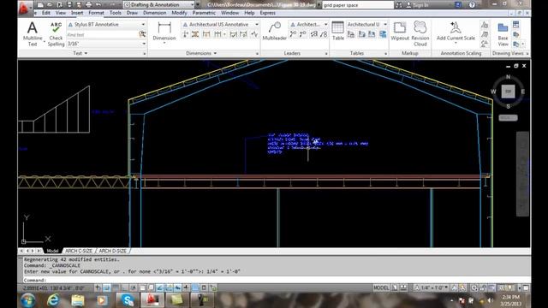Image resolution: width=548 pixels, height=308 pixels.
Task: Open the Parametric menu
Action: [x=204, y=13]
